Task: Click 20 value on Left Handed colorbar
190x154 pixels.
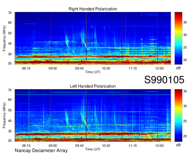Action: (185, 136)
